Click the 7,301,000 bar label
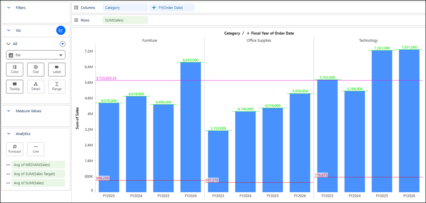The image size is (426, 203). (409, 47)
